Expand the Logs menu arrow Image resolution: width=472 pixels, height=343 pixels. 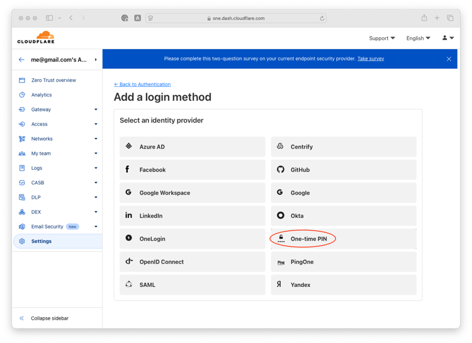coord(96,168)
